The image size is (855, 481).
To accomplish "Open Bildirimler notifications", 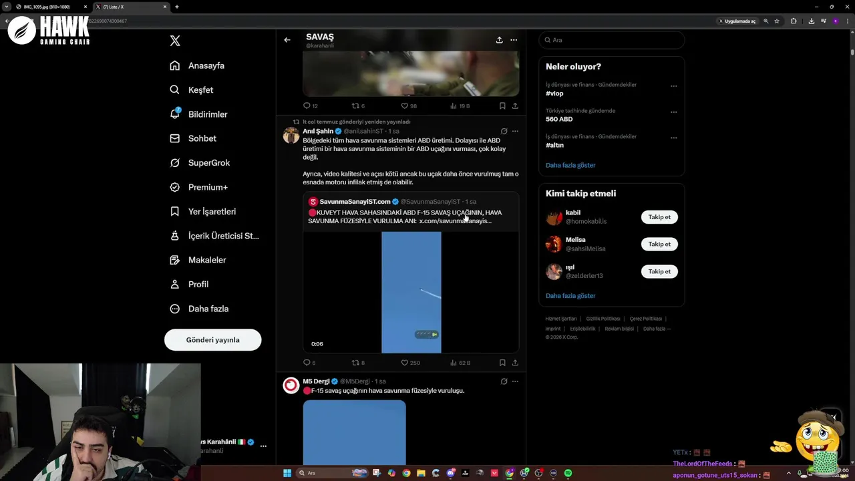I will coord(198,114).
